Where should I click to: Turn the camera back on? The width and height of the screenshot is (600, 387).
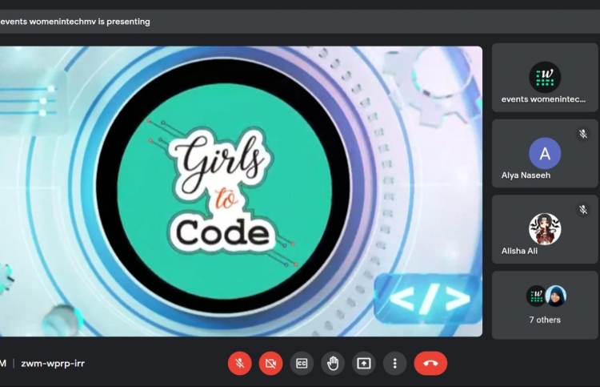point(270,363)
